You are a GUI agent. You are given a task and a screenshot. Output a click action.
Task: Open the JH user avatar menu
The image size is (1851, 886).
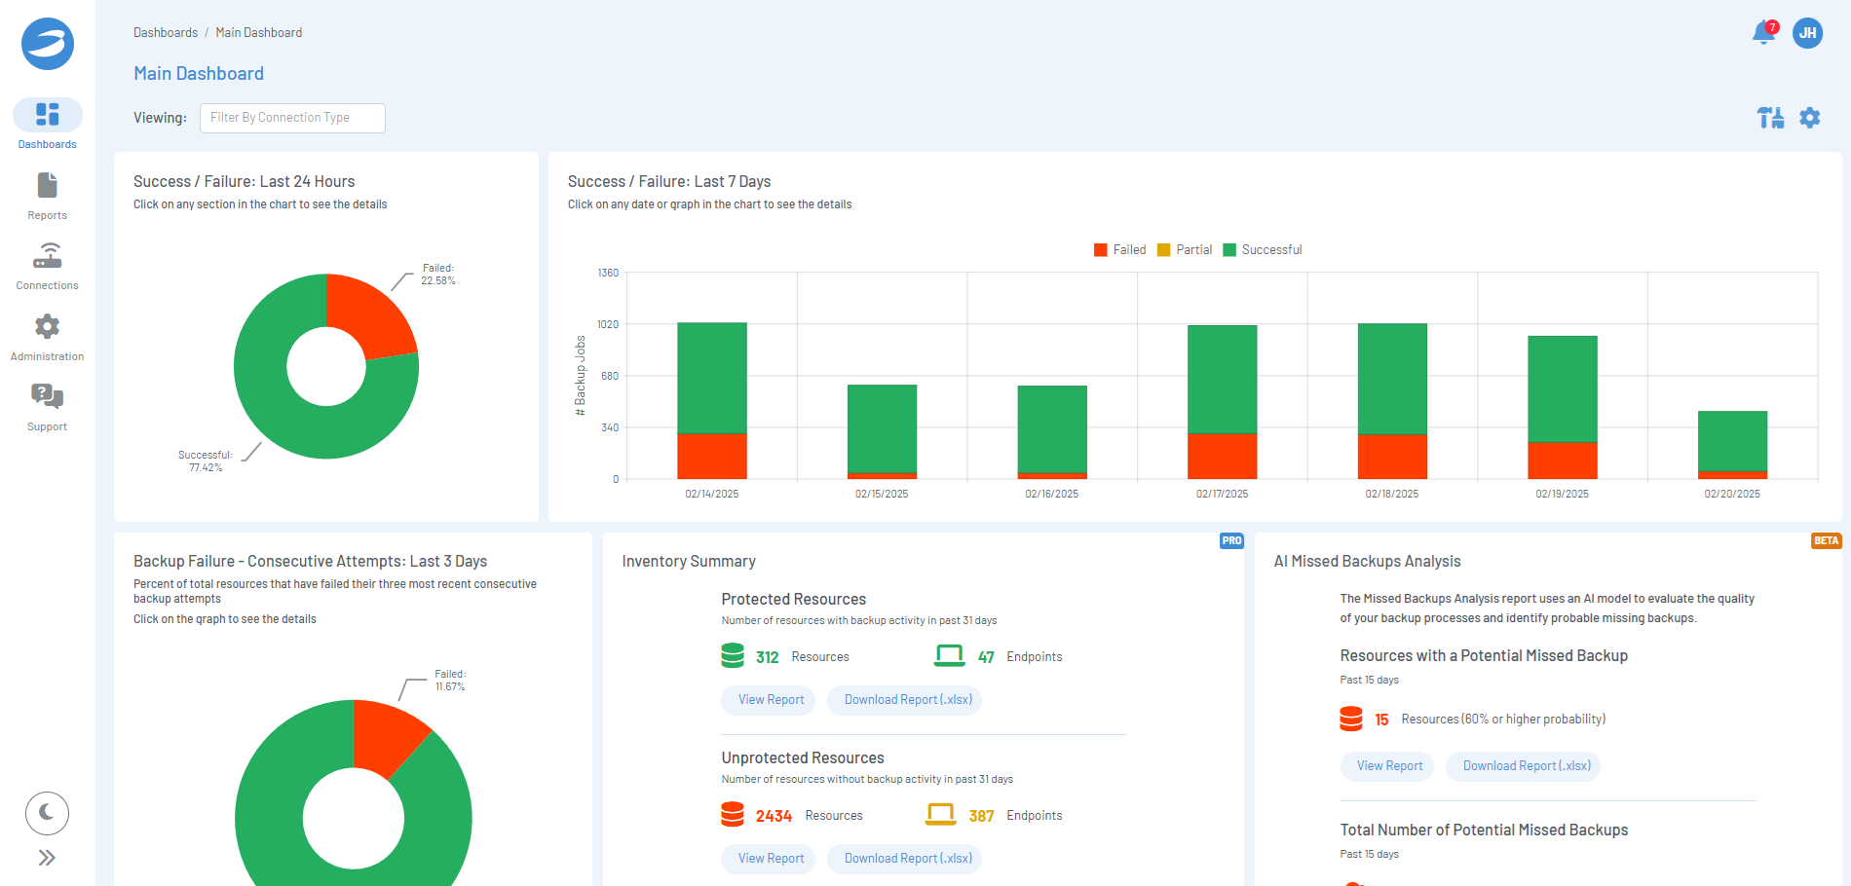coord(1807,32)
